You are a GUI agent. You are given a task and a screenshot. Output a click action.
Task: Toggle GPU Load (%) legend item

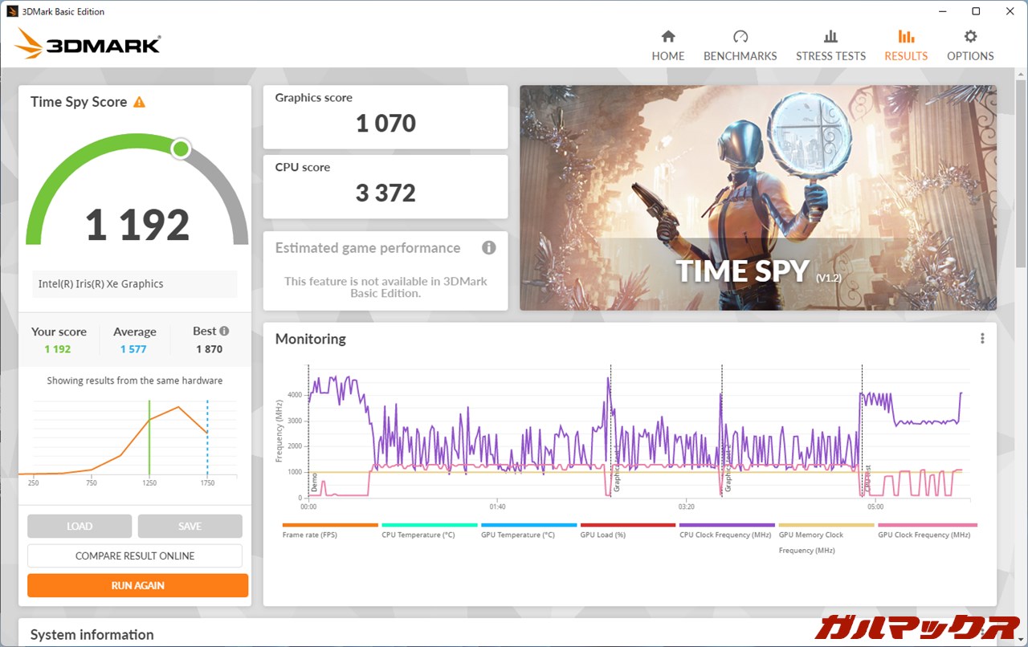602,535
